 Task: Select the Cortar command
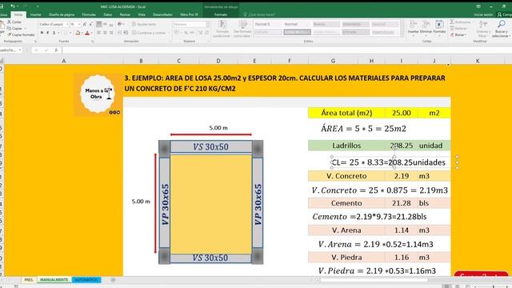(x=14, y=22)
